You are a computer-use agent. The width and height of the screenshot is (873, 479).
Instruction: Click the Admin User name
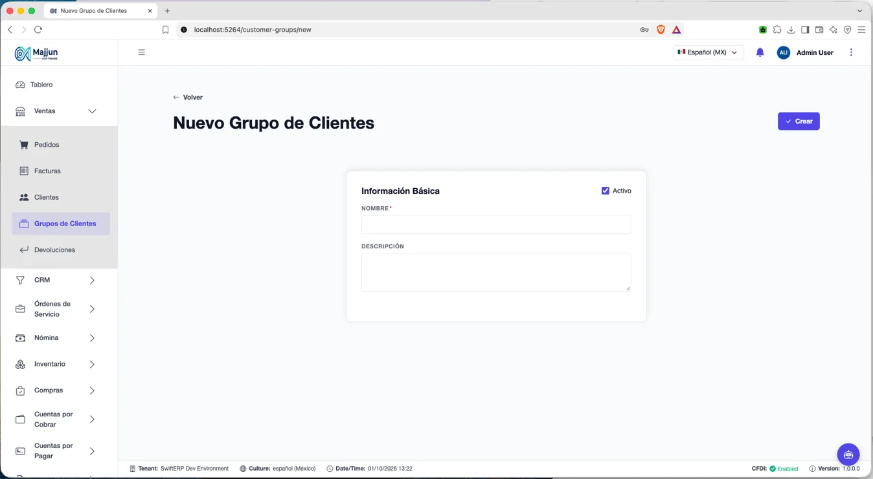(815, 53)
